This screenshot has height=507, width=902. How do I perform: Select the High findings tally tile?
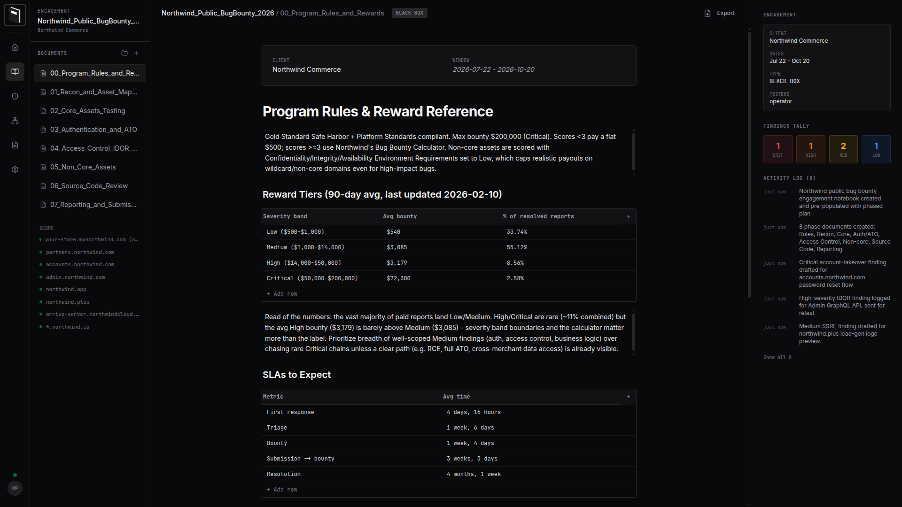pyautogui.click(x=811, y=149)
